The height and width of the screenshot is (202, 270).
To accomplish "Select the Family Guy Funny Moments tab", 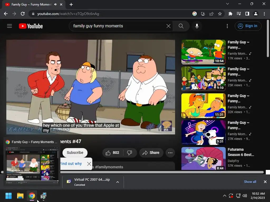I will point(31,4).
